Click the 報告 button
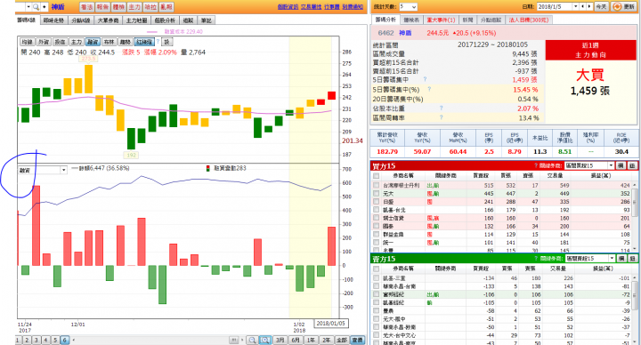641x345 pixels. click(x=102, y=7)
